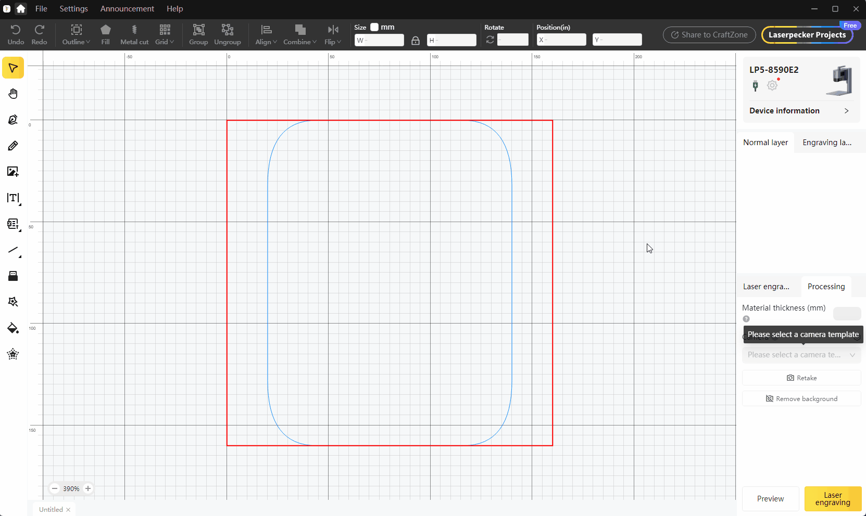The width and height of the screenshot is (866, 516).
Task: Zoom out with the minus button
Action: [55, 488]
